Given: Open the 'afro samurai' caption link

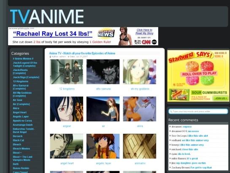Looking at the screenshot, I should click(x=103, y=89).
